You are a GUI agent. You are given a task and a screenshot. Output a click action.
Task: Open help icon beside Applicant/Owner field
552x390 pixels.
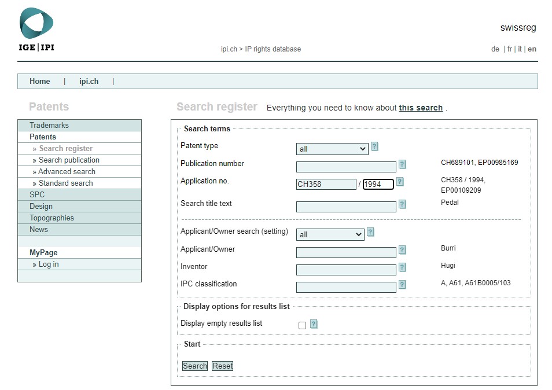402,251
